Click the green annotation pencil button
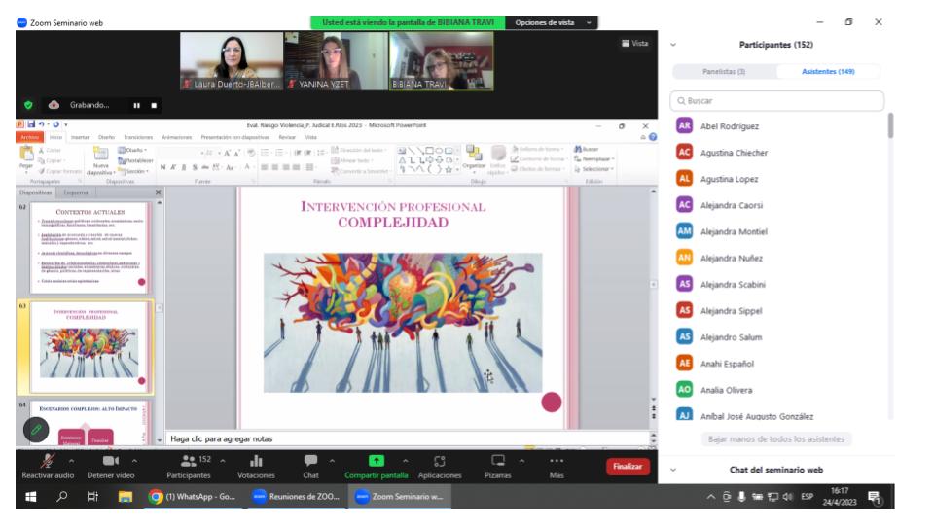Screen dimensions: 934x525 tap(36, 429)
